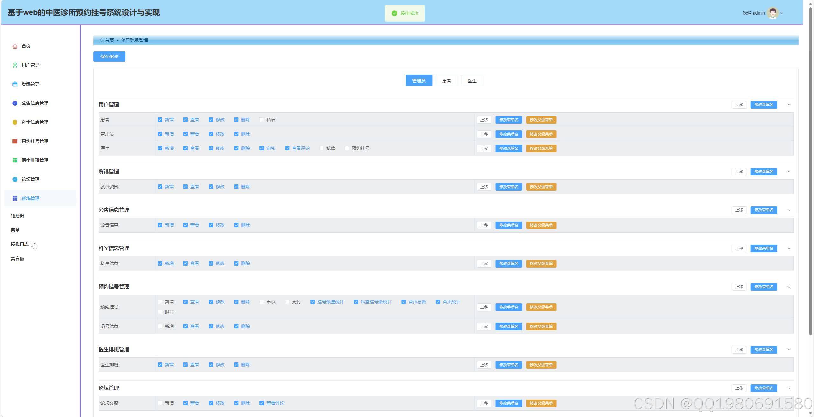Click the 论坛管理 blue round icon
Screen dimensions: 814x417
pos(15,179)
